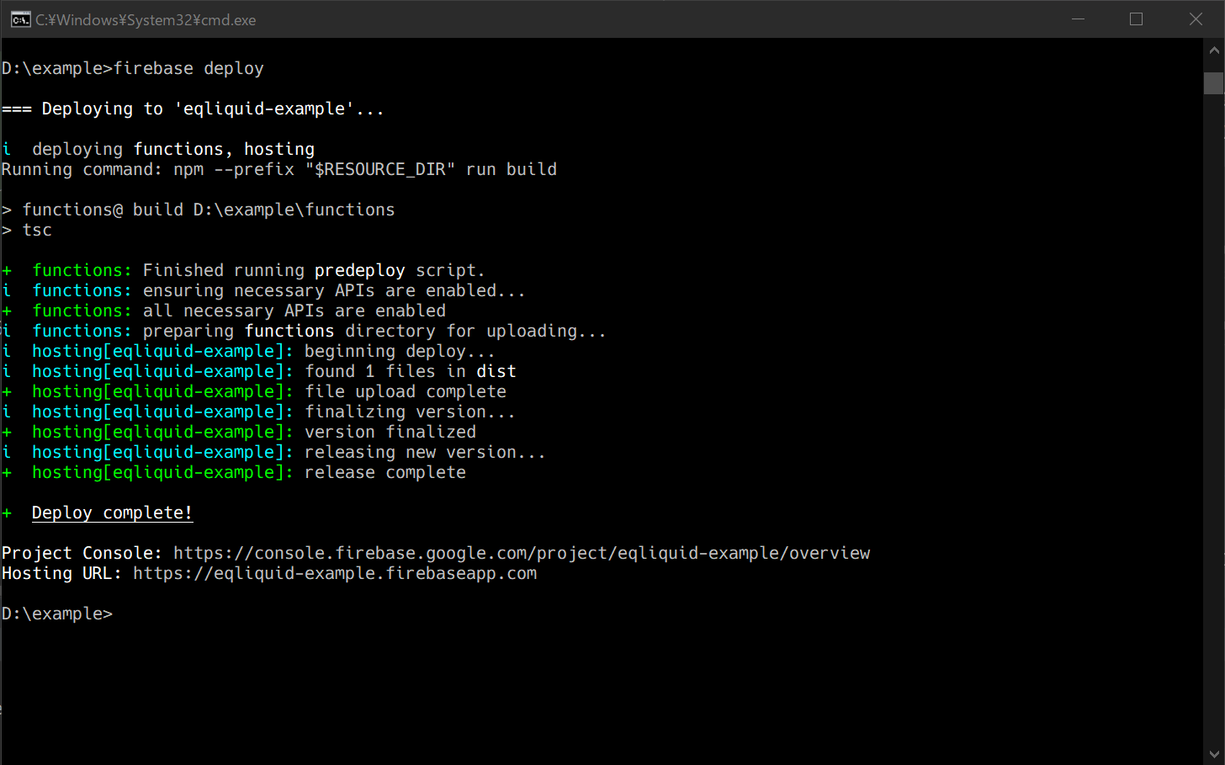Screen dimensions: 1225x765
Task: Click the vertical scrollbar thumb
Action: 1213,82
